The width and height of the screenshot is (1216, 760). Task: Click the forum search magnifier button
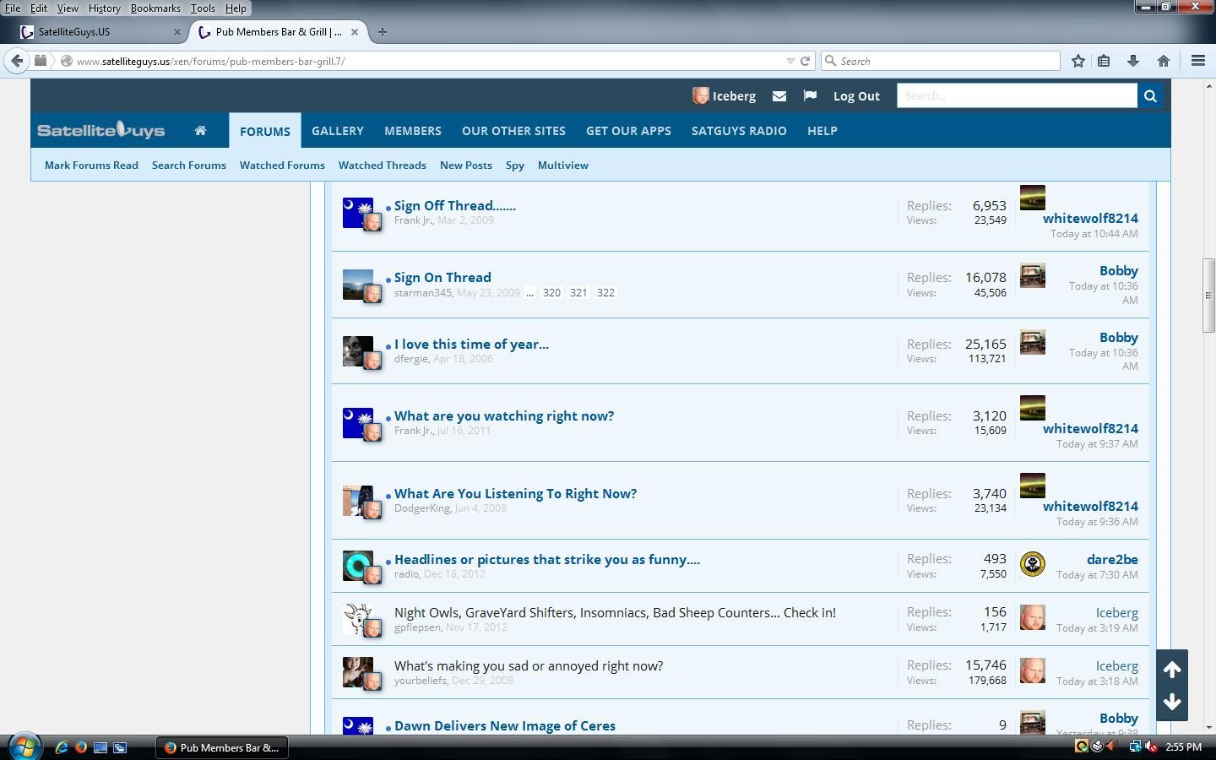(x=1149, y=96)
